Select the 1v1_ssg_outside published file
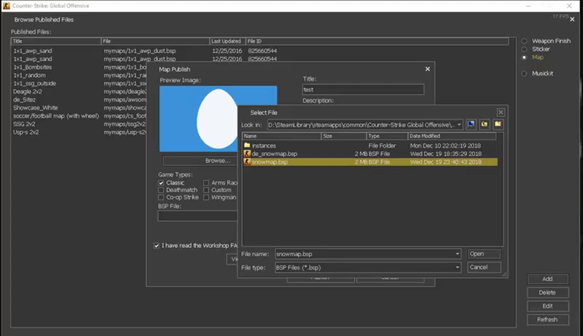 [x=34, y=84]
